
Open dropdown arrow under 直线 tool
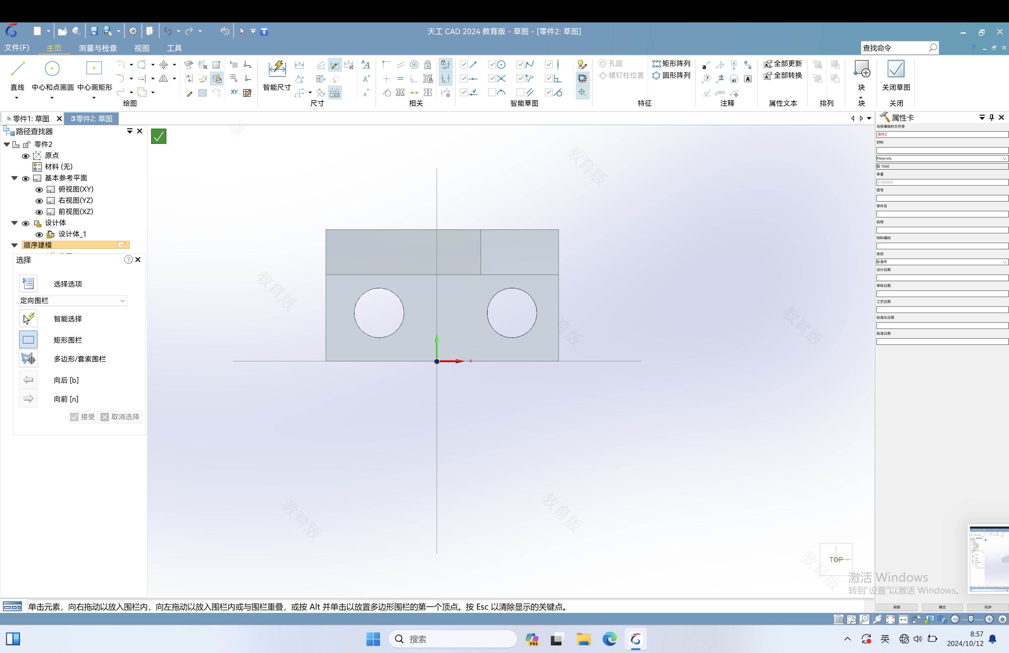[x=17, y=98]
